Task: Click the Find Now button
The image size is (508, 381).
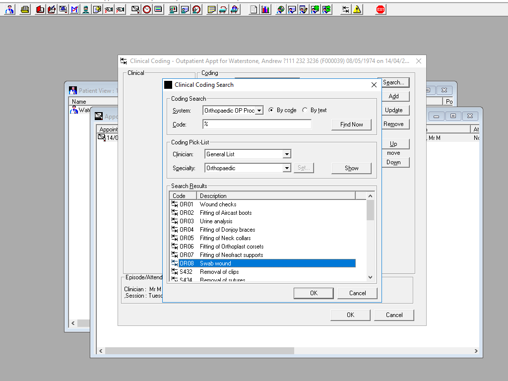Action: (x=352, y=125)
